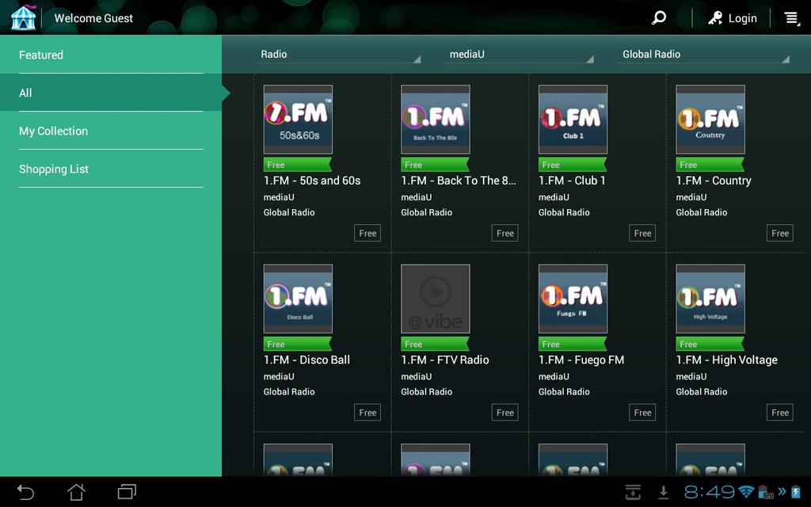Open the 1.FM Country thumbnail

[x=710, y=120]
